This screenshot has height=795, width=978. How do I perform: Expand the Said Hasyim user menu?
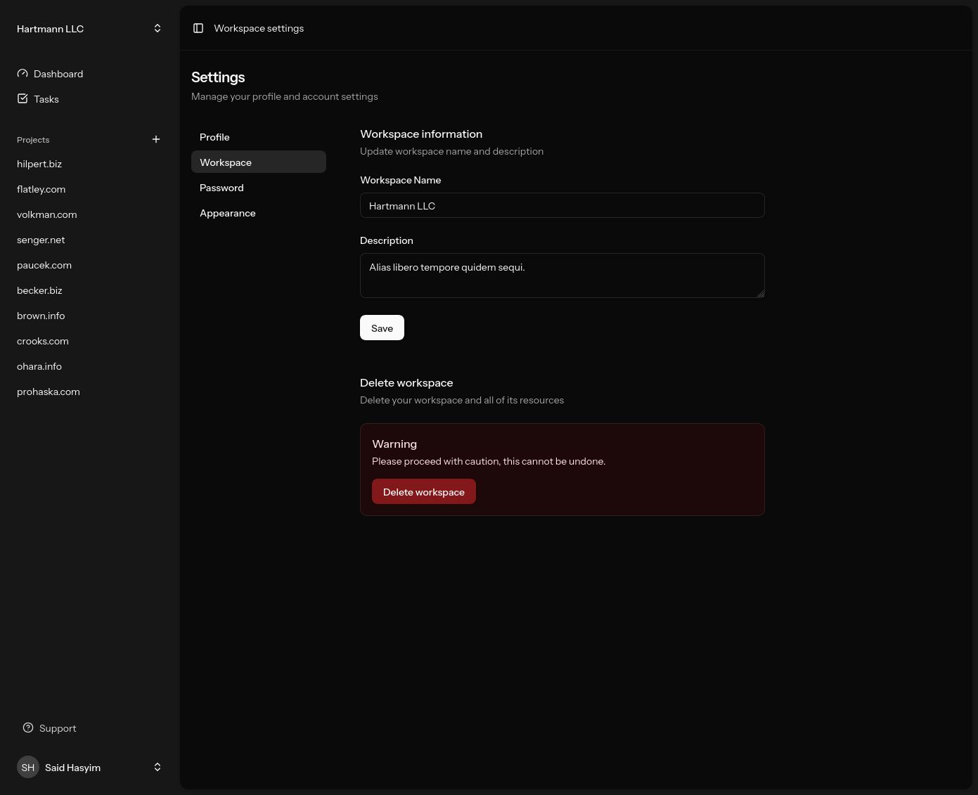tap(90, 767)
